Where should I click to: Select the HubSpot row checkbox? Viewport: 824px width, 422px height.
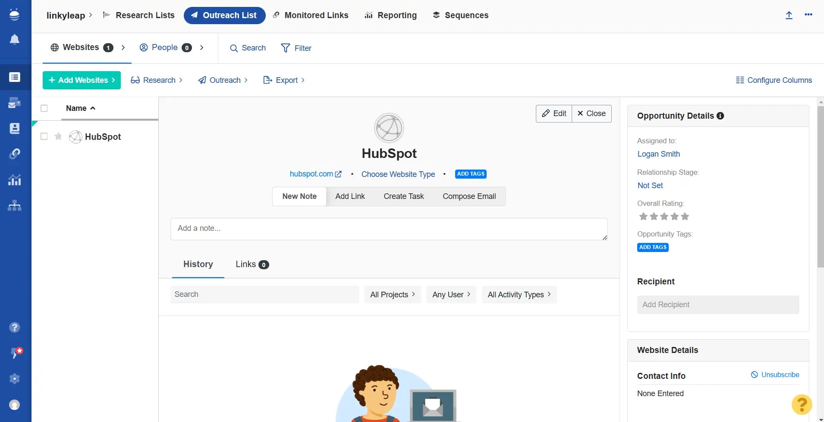[44, 136]
